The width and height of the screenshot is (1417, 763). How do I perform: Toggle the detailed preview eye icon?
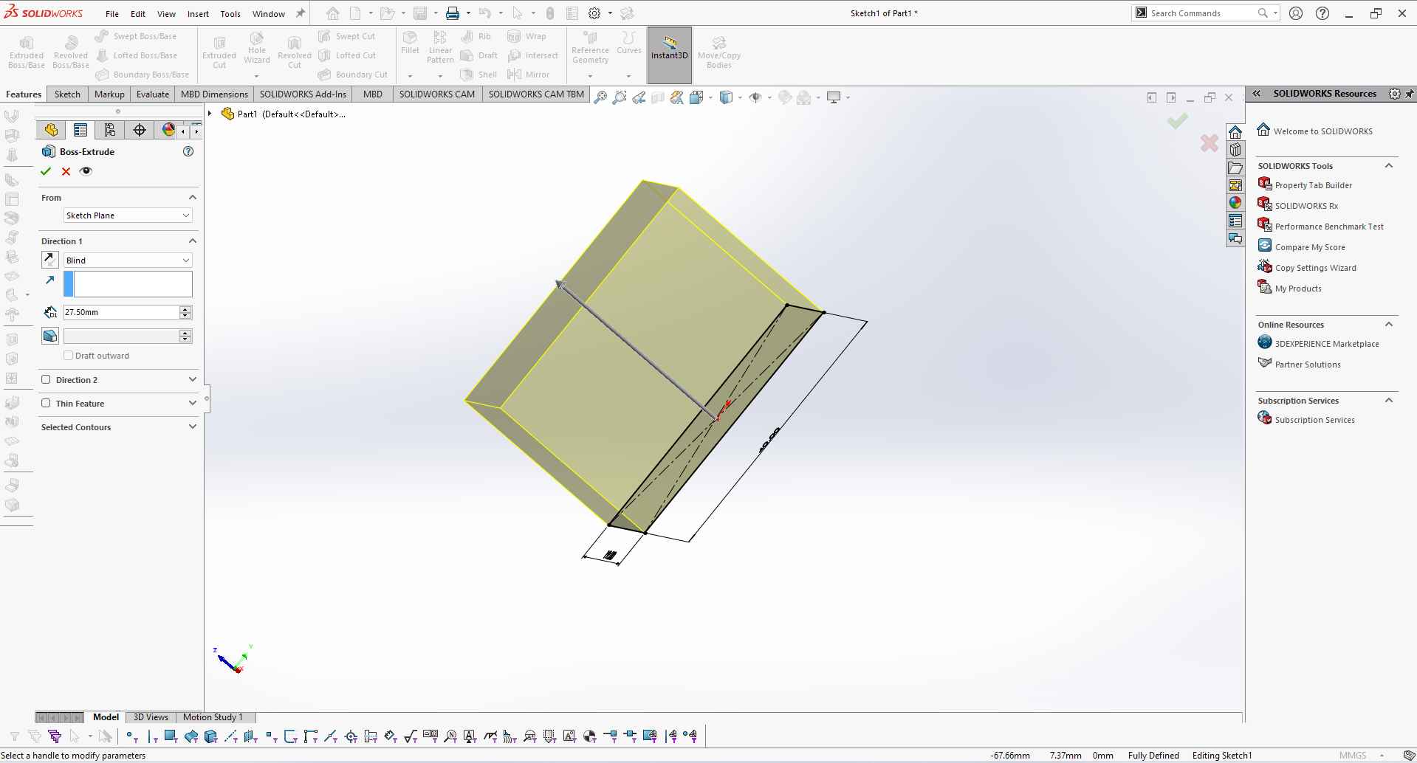click(86, 171)
